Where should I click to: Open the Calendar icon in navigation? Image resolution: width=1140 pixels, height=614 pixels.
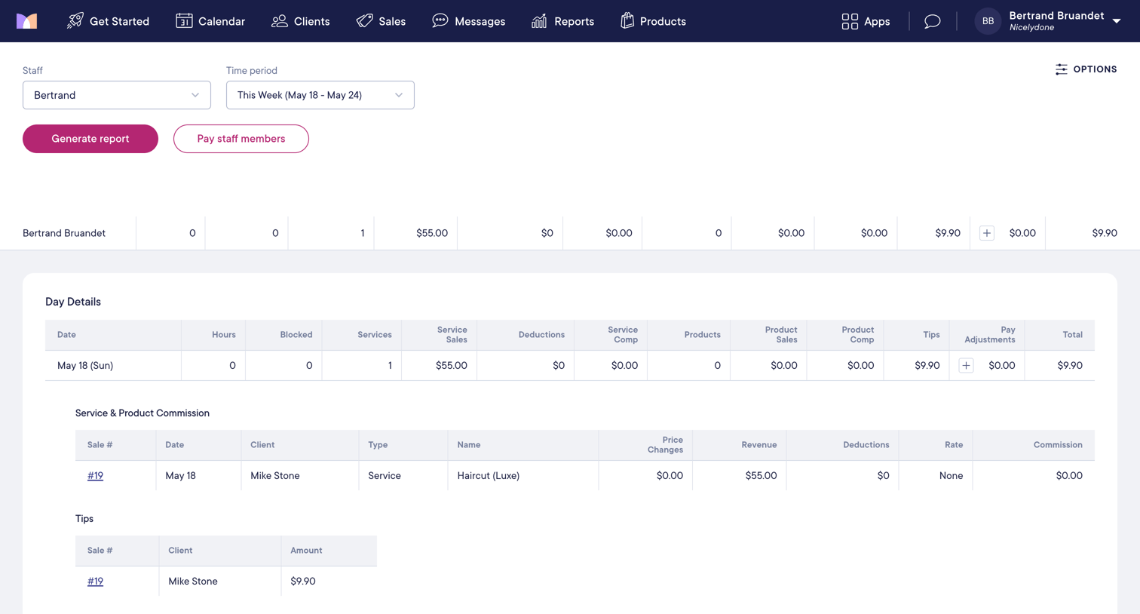184,21
